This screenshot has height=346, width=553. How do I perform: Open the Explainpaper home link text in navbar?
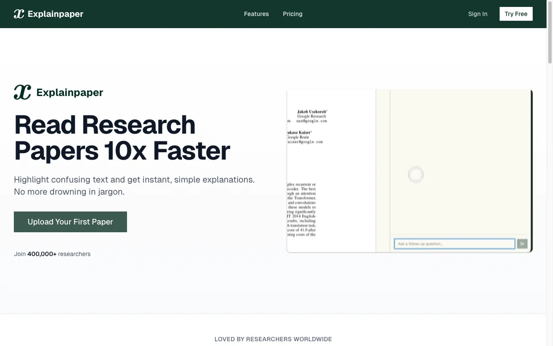[55, 14]
